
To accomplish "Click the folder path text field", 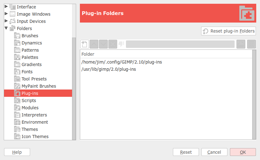I will pyautogui.click(x=180, y=44).
